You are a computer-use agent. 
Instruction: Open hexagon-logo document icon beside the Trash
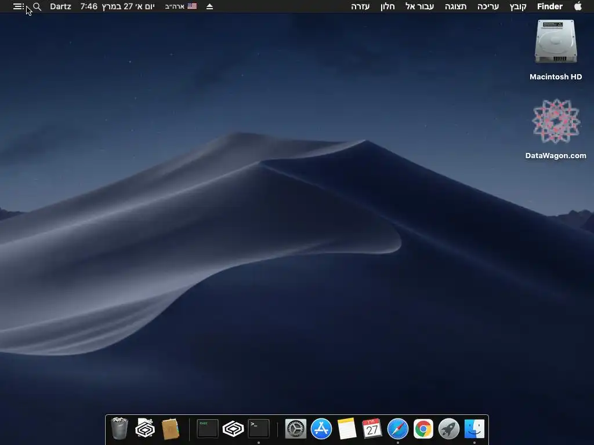tap(145, 428)
